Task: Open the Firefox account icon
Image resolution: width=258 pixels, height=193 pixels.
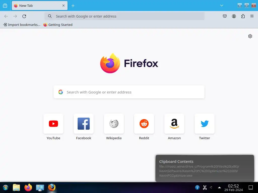Action: click(x=234, y=16)
